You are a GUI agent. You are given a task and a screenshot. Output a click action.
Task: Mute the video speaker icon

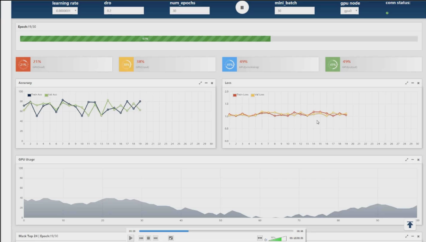click(265, 239)
